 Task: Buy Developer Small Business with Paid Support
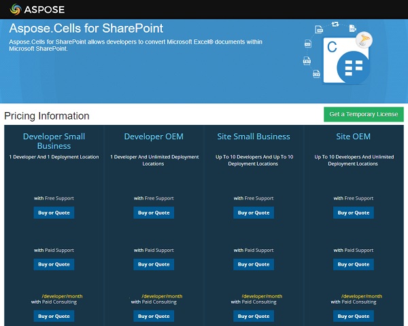click(x=54, y=264)
